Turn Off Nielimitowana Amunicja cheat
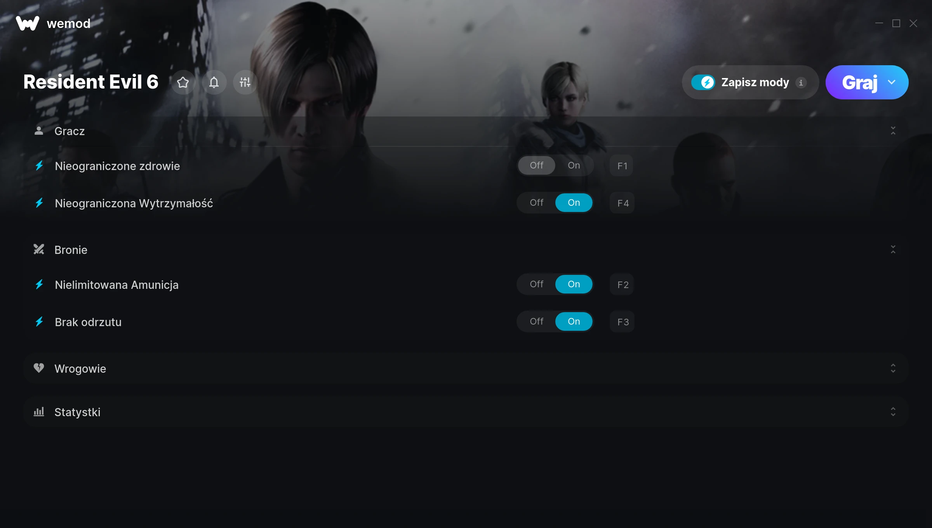Viewport: 932px width, 528px height. [537, 284]
